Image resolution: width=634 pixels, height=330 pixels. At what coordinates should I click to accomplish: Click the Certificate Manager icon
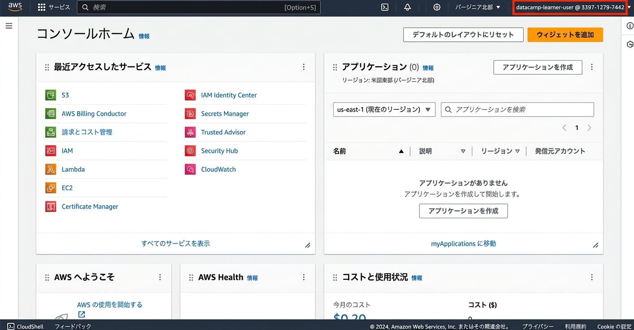[x=51, y=207]
